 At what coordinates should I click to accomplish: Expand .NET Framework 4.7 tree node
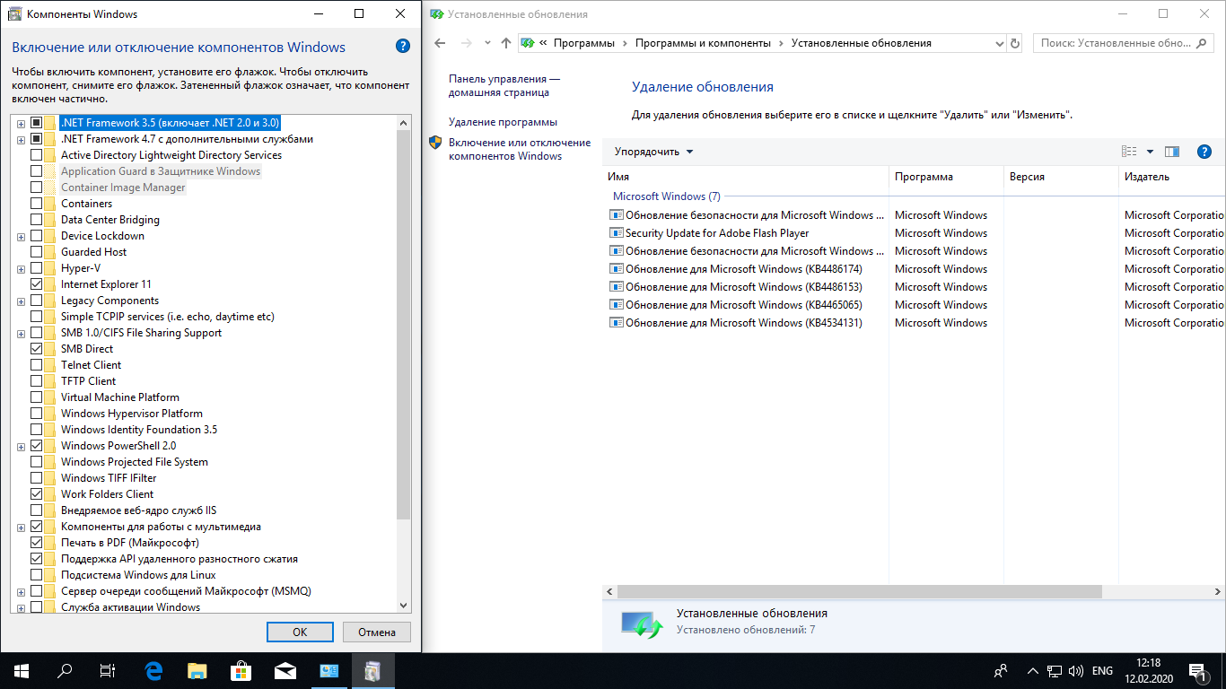(x=21, y=139)
